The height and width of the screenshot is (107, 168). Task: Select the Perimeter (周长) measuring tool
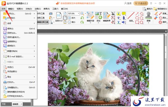click(x=163, y=18)
